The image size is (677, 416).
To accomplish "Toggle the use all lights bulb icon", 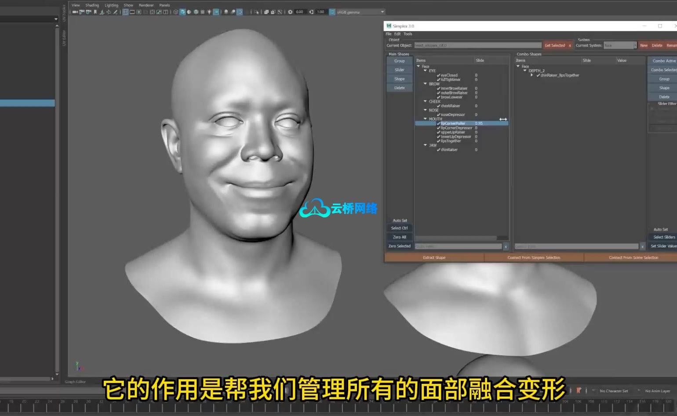I will click(209, 12).
